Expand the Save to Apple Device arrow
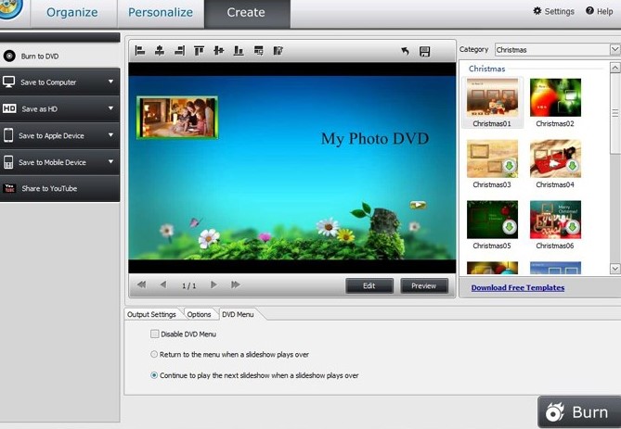Image resolution: width=621 pixels, height=429 pixels. [110, 135]
